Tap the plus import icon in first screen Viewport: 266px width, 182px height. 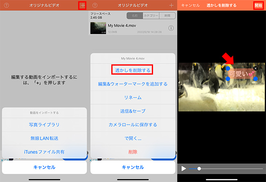(x=83, y=5)
